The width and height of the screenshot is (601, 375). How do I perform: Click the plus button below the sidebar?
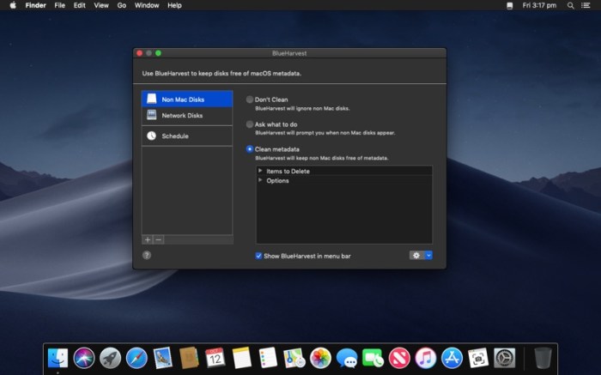(148, 239)
